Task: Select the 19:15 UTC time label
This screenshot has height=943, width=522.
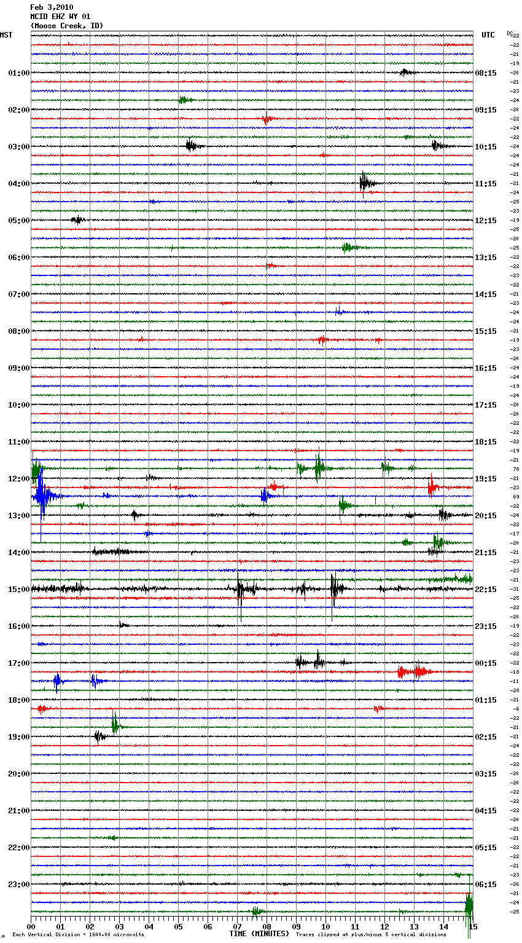Action: pos(486,479)
